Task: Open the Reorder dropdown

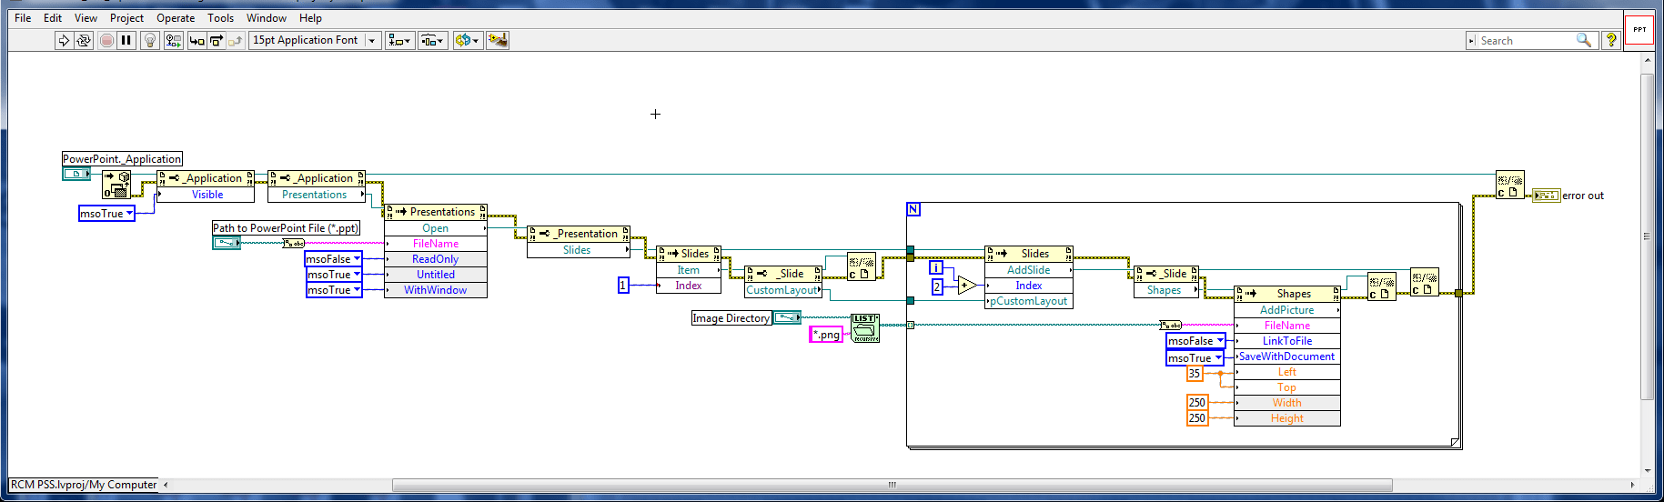Action: pyautogui.click(x=467, y=40)
